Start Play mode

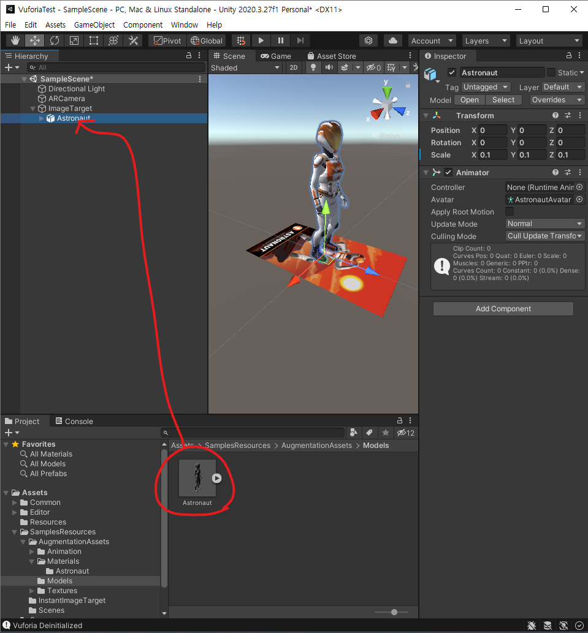261,40
